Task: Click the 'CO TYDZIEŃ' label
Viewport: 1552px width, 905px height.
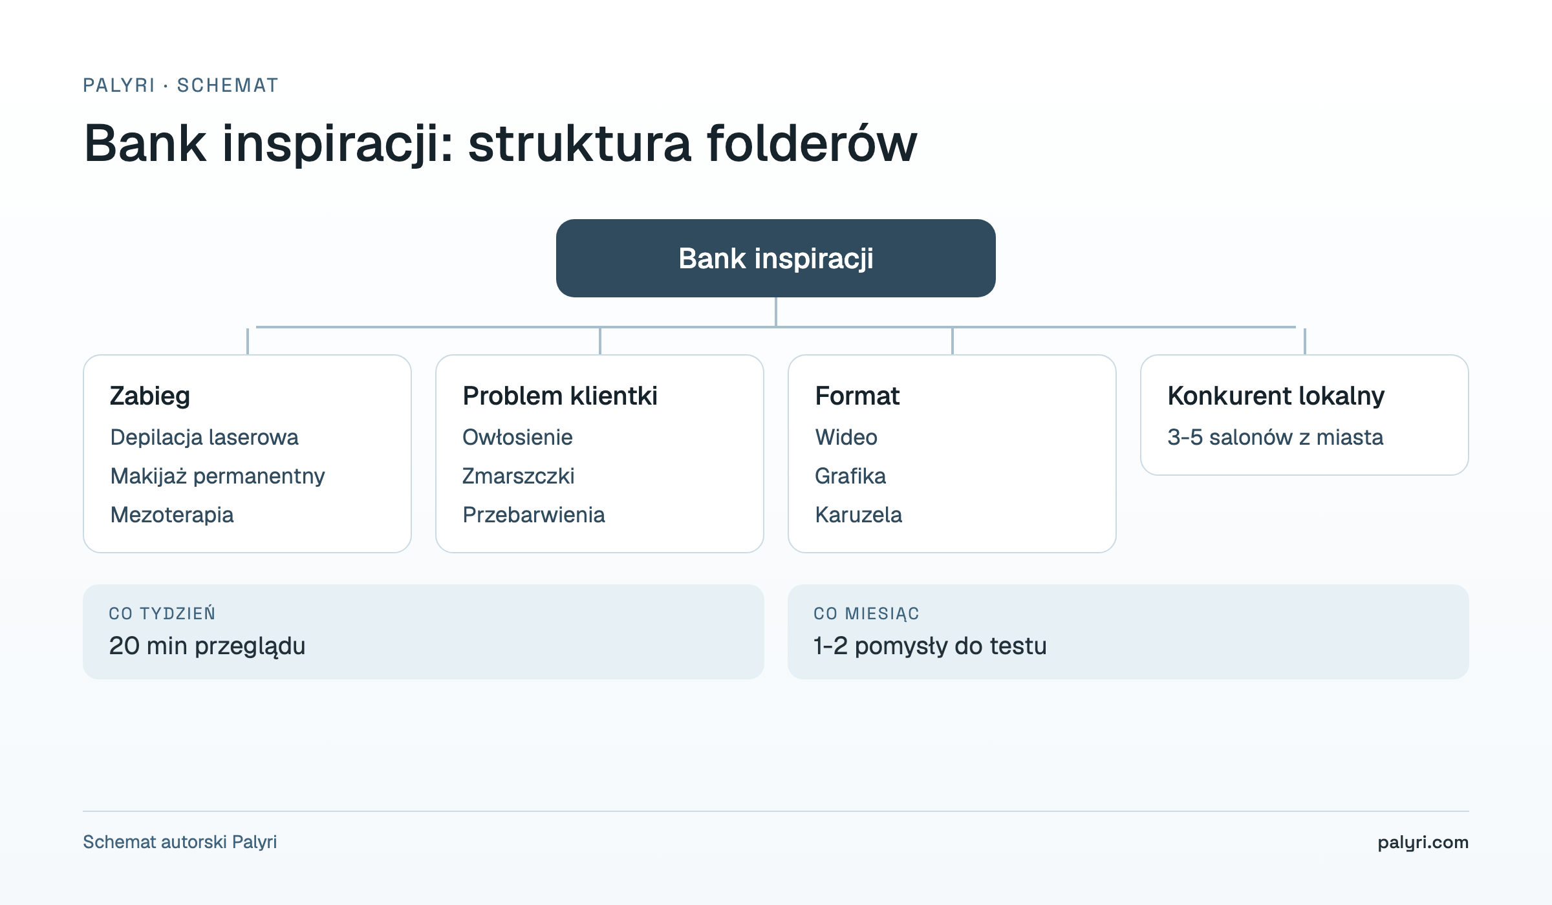Action: coord(162,613)
